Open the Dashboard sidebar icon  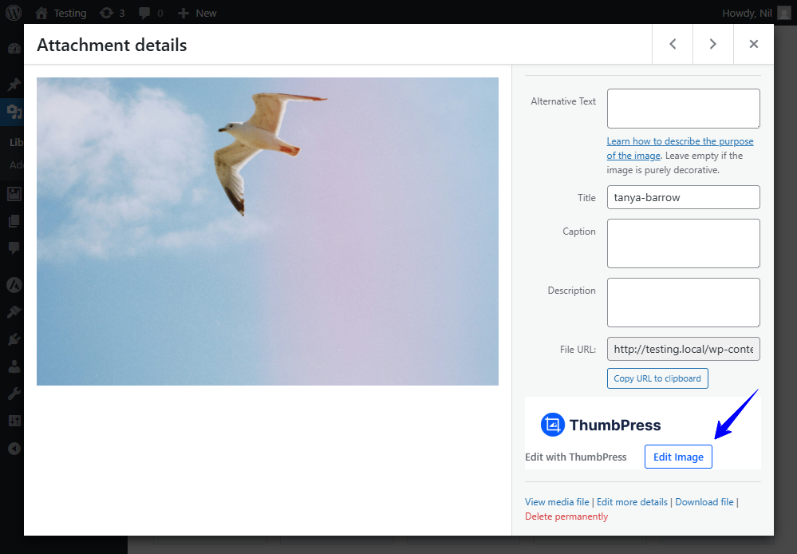(x=14, y=49)
